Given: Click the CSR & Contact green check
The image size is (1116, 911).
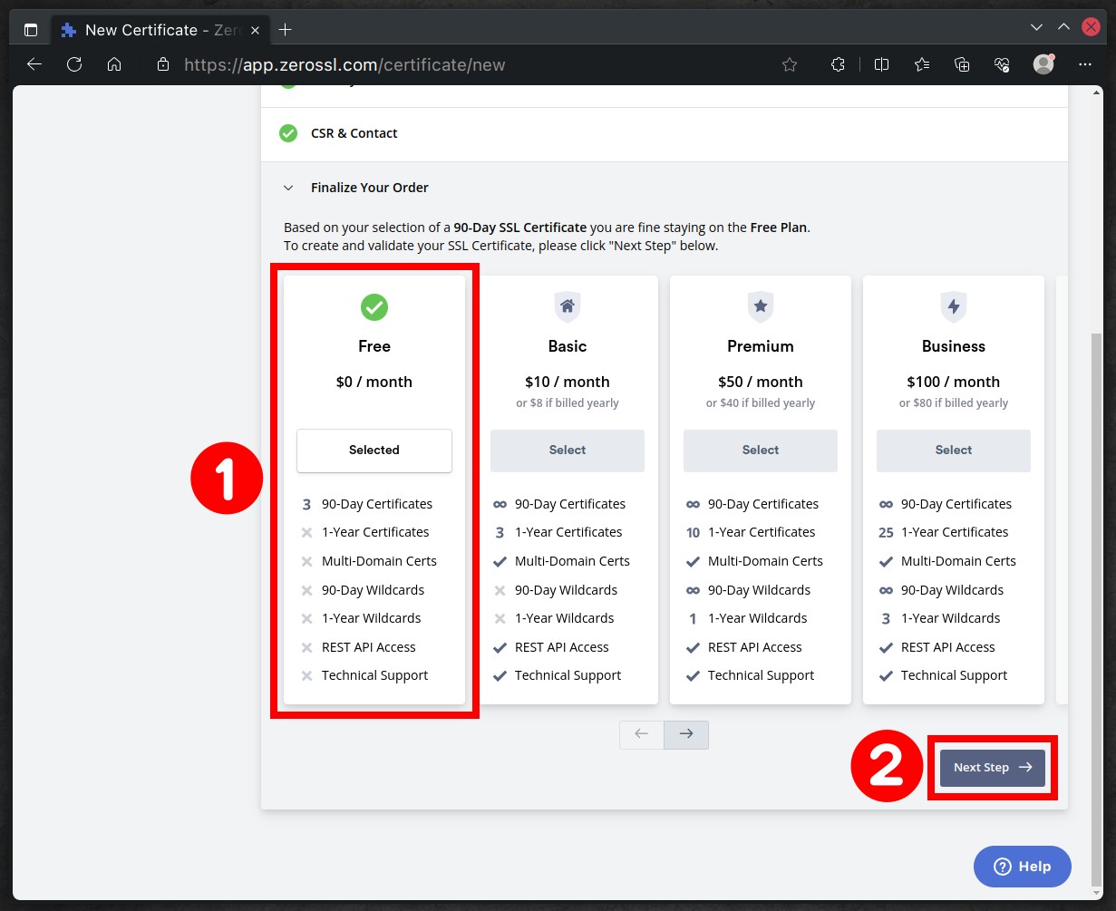Looking at the screenshot, I should 288,133.
